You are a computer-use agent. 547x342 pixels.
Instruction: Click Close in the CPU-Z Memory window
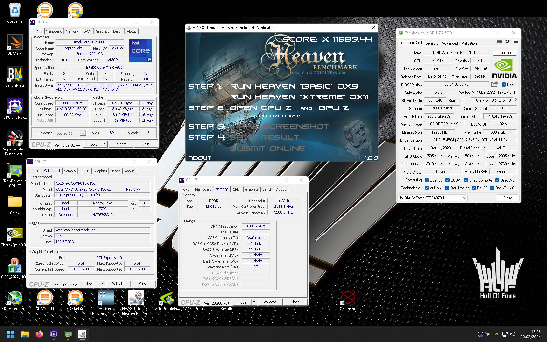tap(295, 302)
